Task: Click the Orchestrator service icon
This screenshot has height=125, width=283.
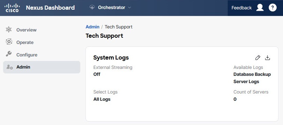Action: pyautogui.click(x=92, y=8)
